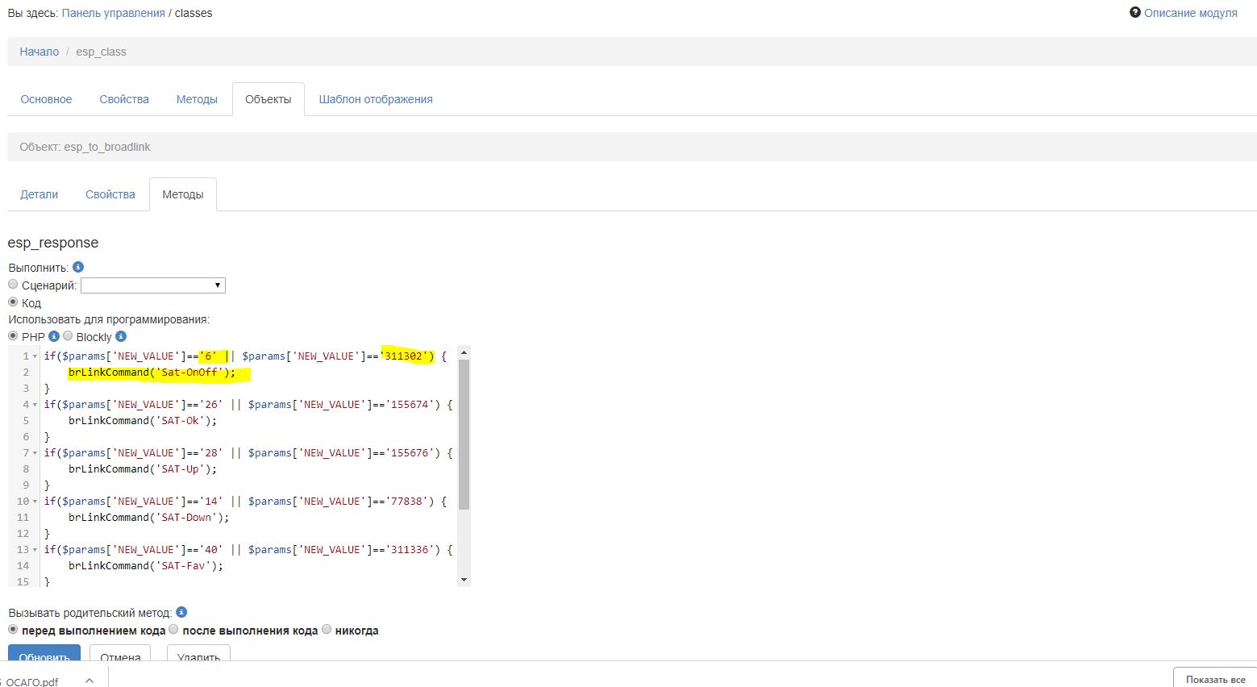Screen dimensions: 1257x687
Task: Click the code editor scroll up arrow
Action: tap(464, 353)
